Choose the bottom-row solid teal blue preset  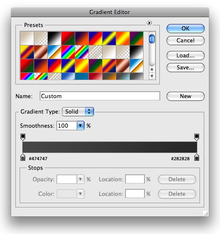click(x=82, y=76)
